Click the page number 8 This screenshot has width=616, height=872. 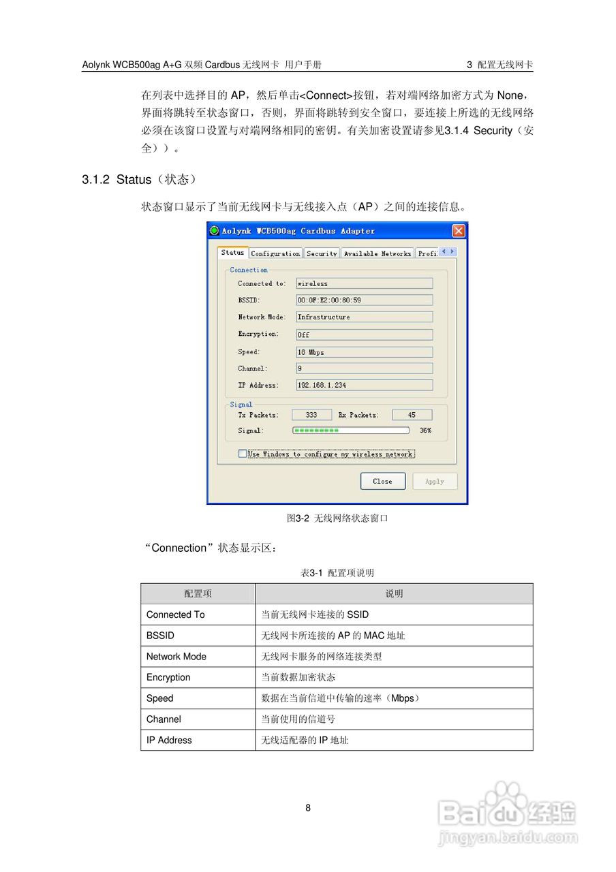pos(308,808)
